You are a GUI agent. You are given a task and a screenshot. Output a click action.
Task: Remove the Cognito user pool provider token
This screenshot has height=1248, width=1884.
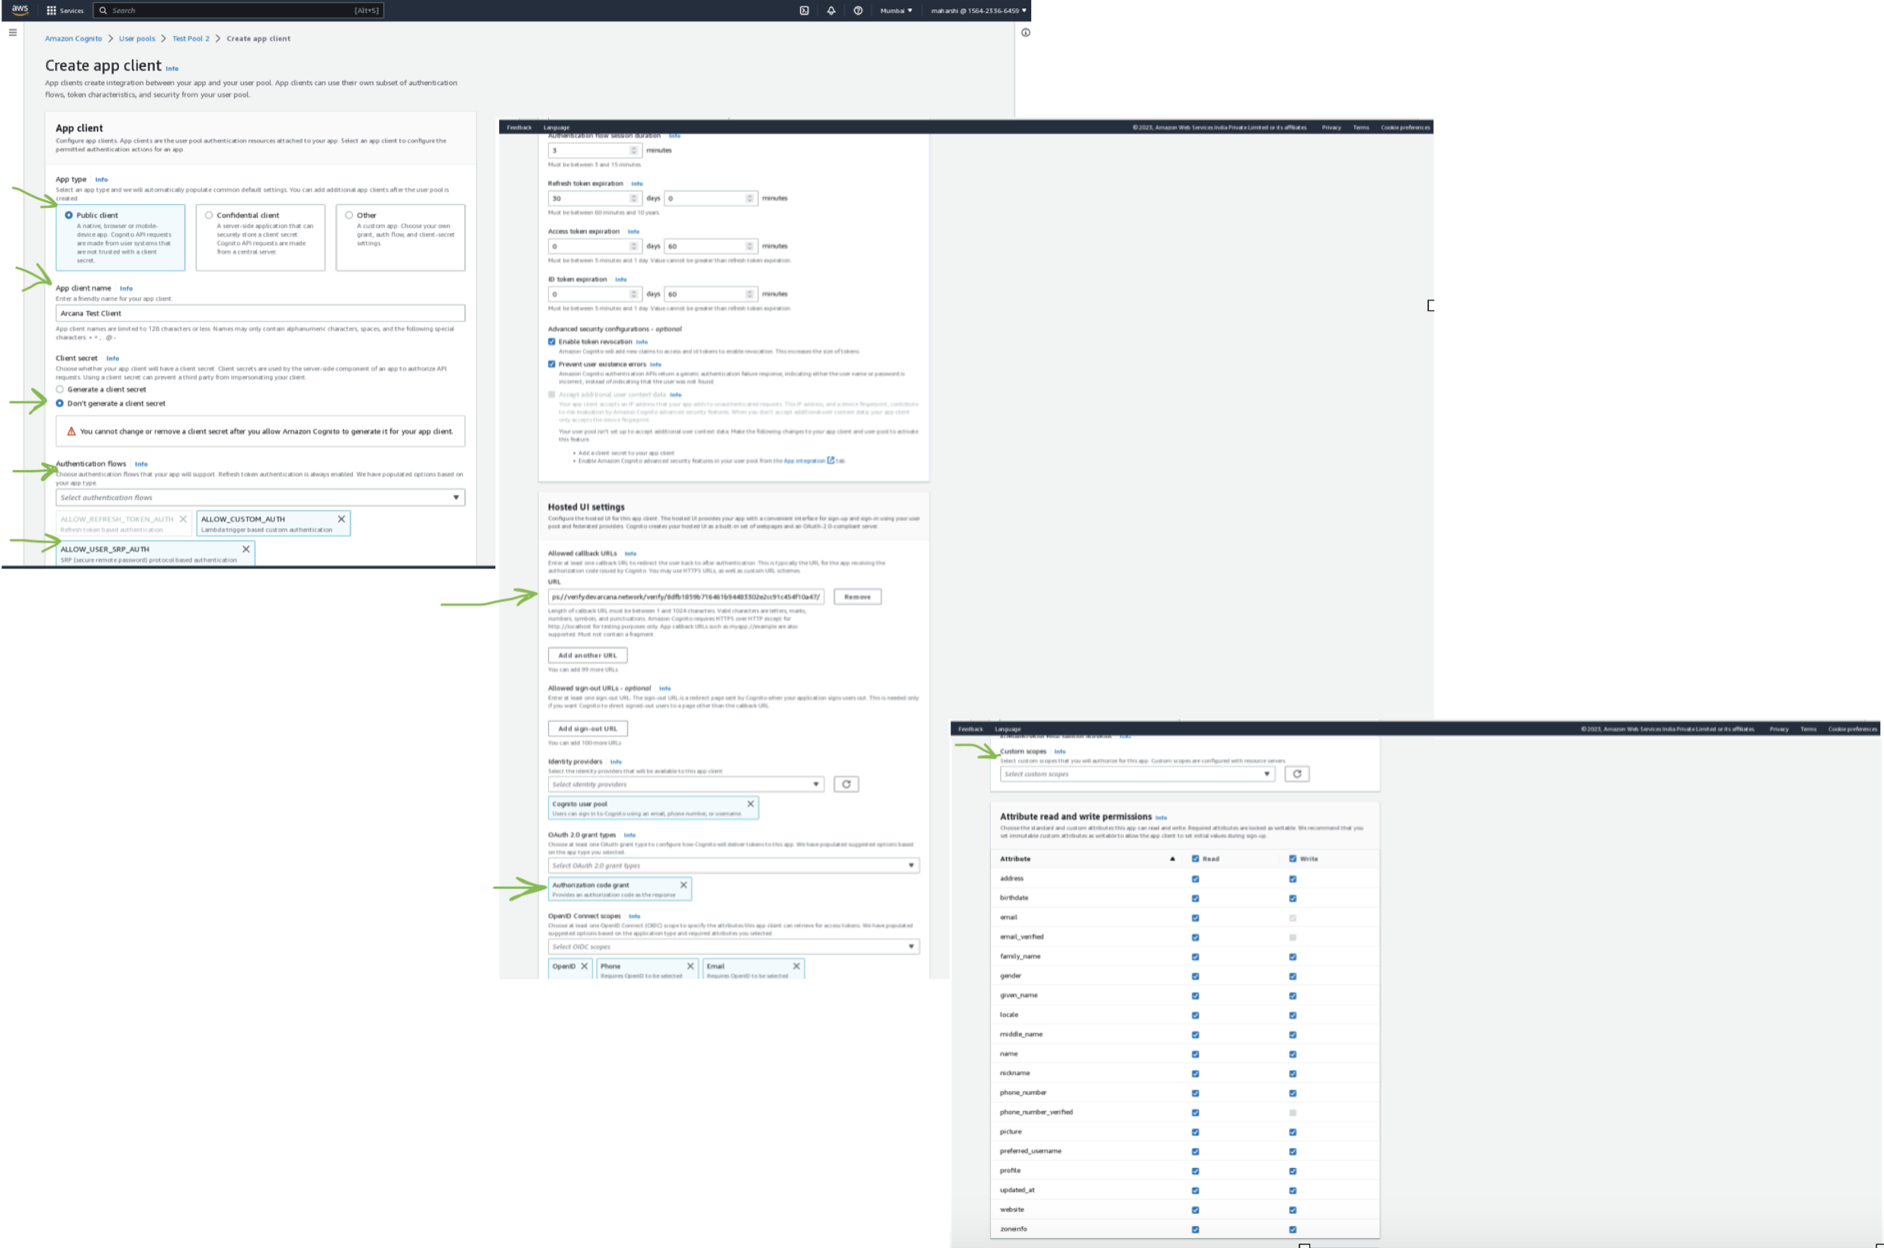click(x=750, y=804)
